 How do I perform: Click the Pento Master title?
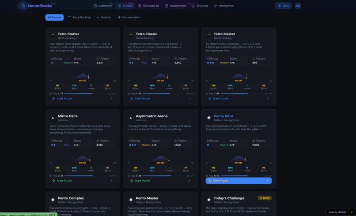pyautogui.click(x=147, y=198)
